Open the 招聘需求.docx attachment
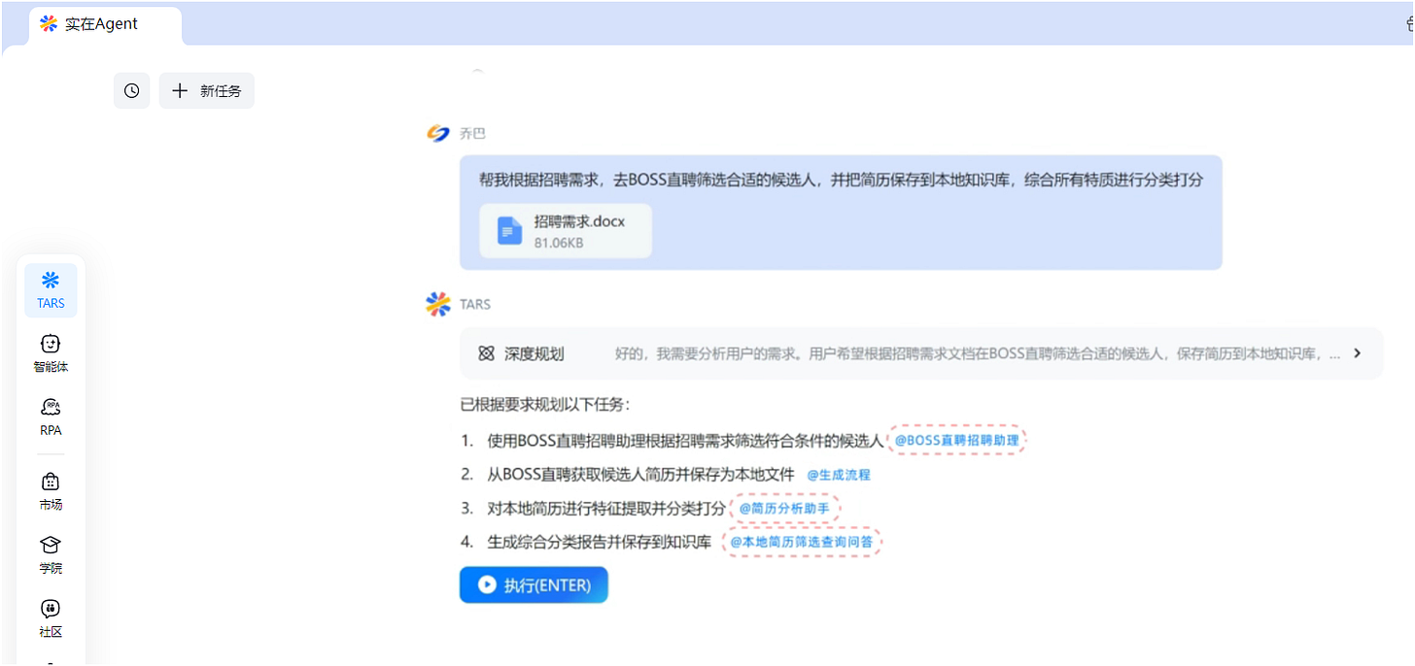This screenshot has width=1415, height=666. pyautogui.click(x=566, y=231)
